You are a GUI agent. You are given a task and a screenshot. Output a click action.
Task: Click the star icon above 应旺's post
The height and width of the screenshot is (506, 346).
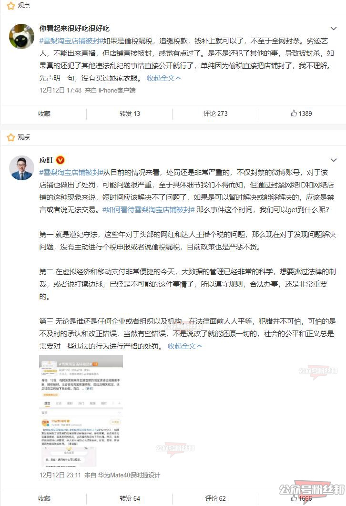(x=11, y=137)
